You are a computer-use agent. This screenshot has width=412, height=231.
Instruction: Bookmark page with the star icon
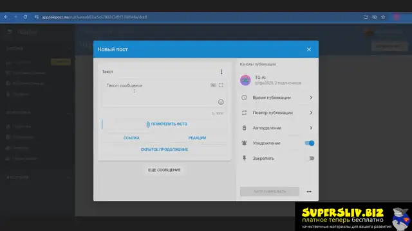(383, 17)
